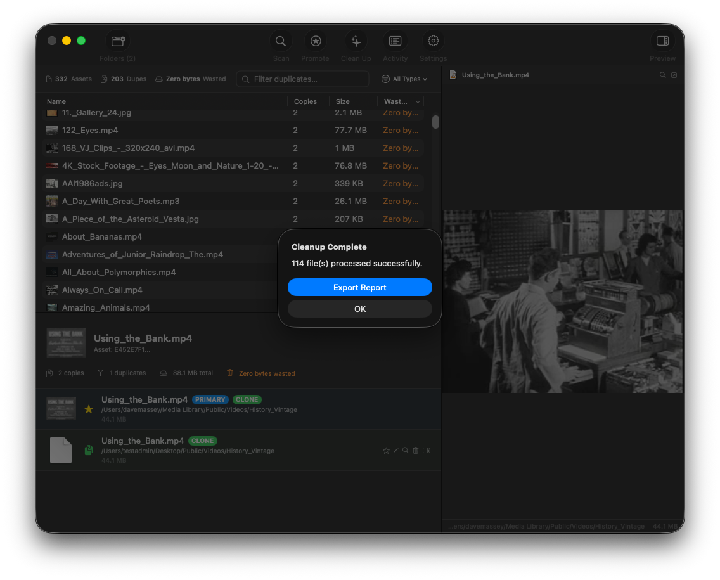Open Settings via the gear icon
The width and height of the screenshot is (720, 580).
click(433, 41)
